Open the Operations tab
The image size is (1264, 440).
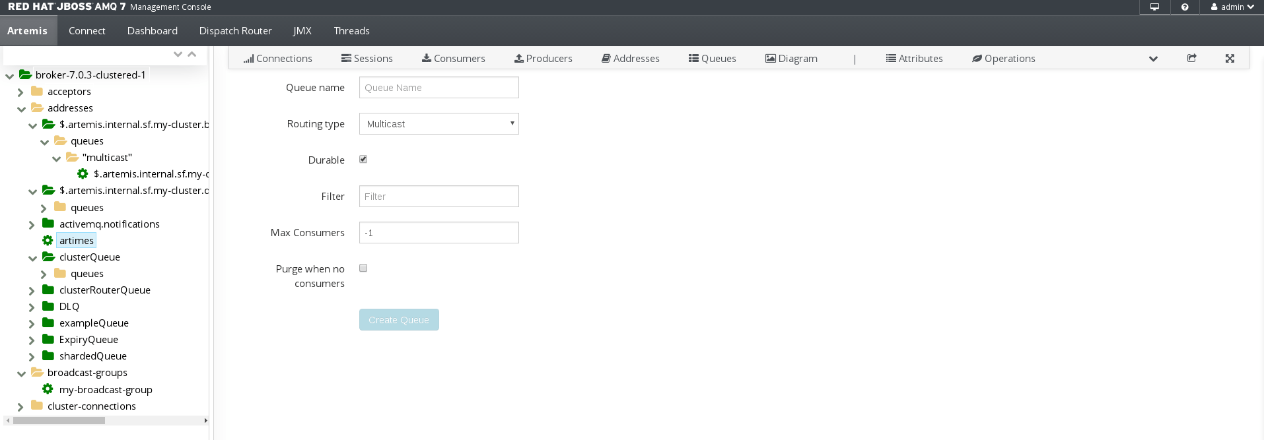(1003, 58)
